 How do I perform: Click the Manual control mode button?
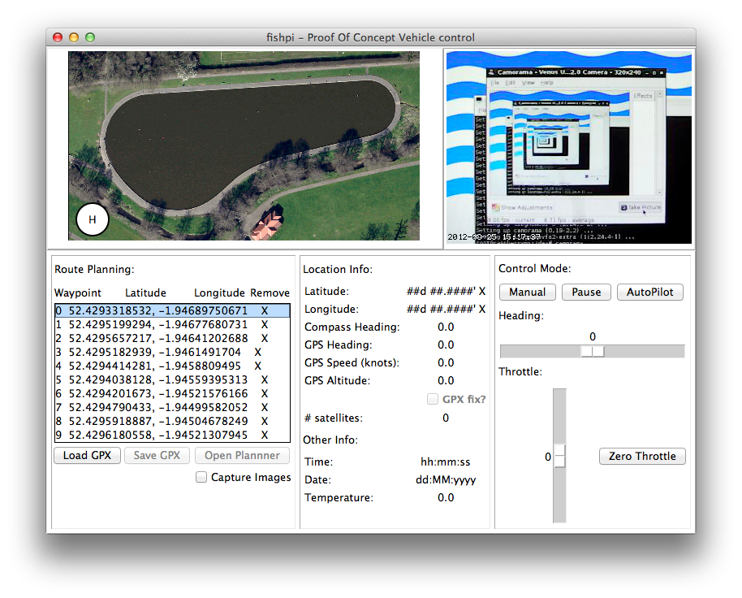[x=527, y=292]
